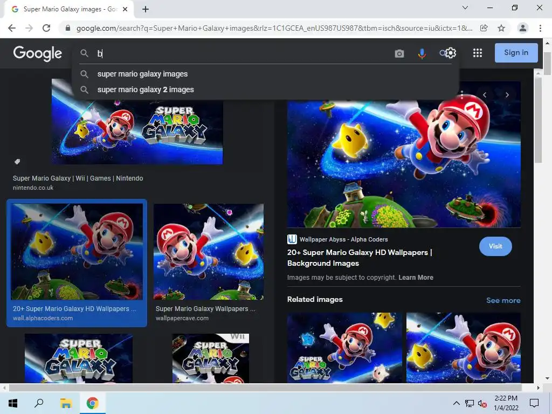
Task: Open 'Super Mario Galaxy | Wii | Games' link
Action: [78, 178]
